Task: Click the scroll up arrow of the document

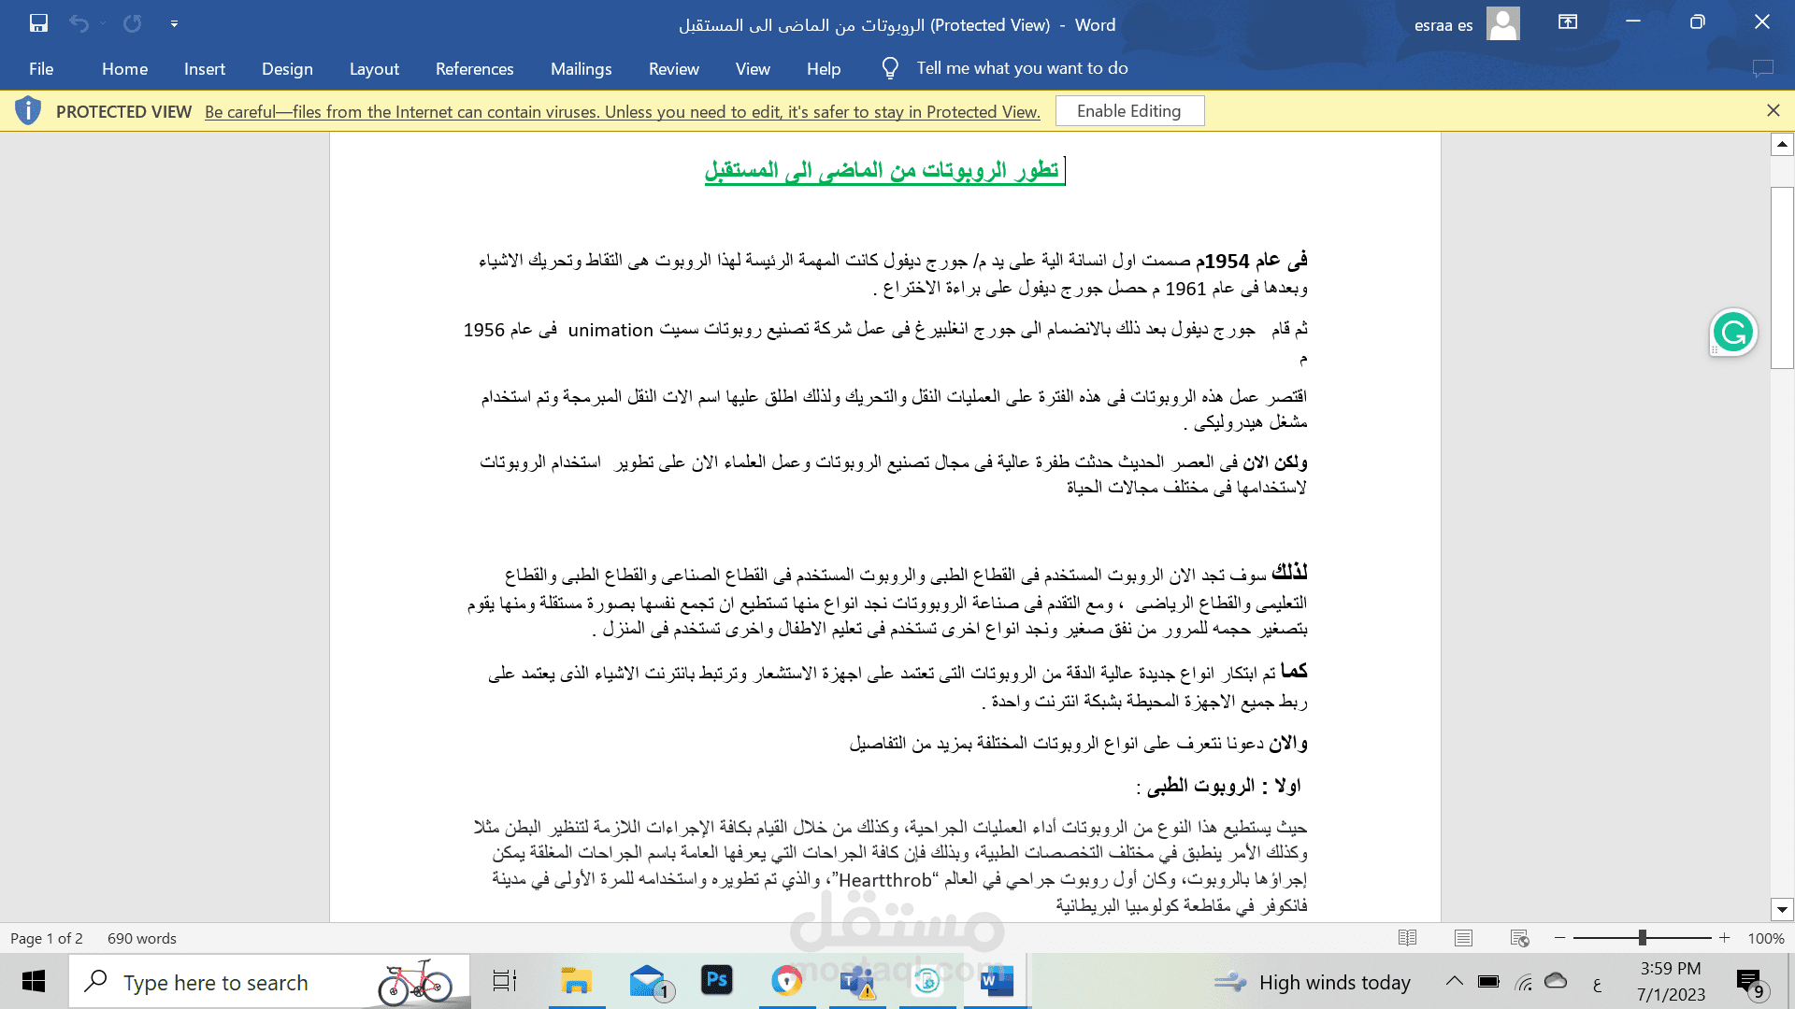Action: tap(1782, 144)
